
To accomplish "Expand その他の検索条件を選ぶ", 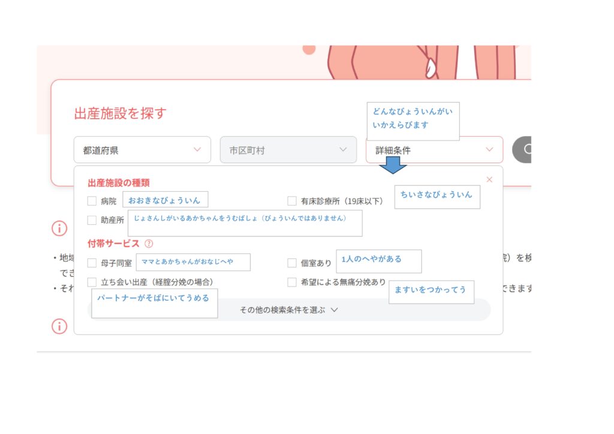I will (x=289, y=310).
